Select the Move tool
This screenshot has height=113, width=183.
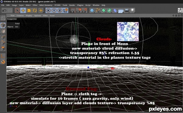tap(23, 11)
